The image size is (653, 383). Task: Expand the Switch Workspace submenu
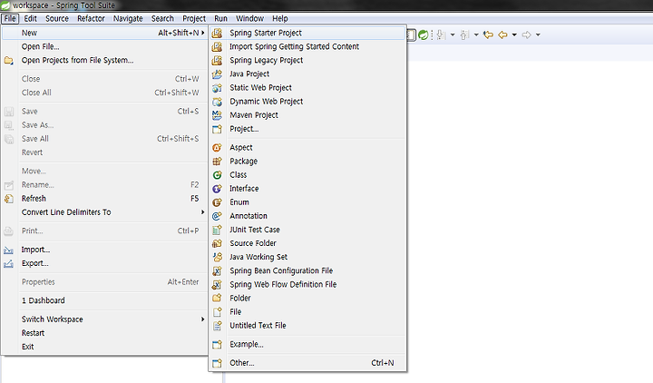click(x=104, y=319)
